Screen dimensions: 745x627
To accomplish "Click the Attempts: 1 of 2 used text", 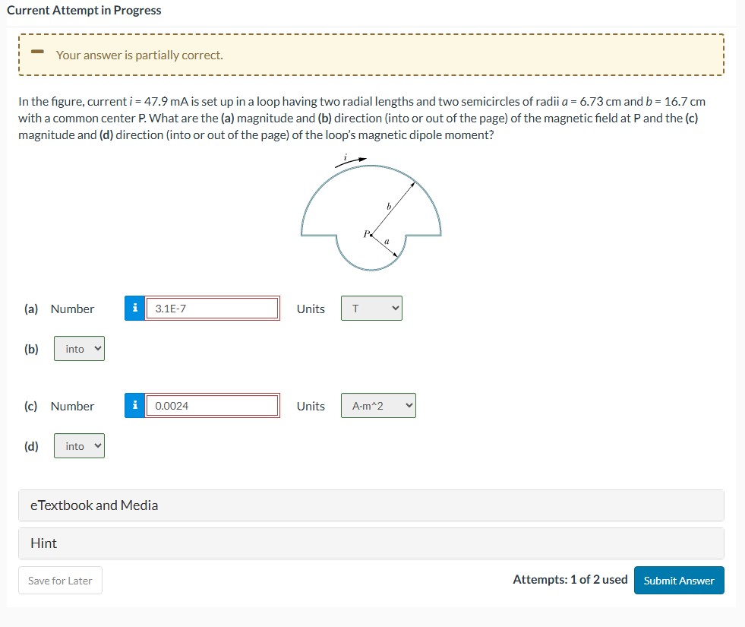I will [x=571, y=579].
